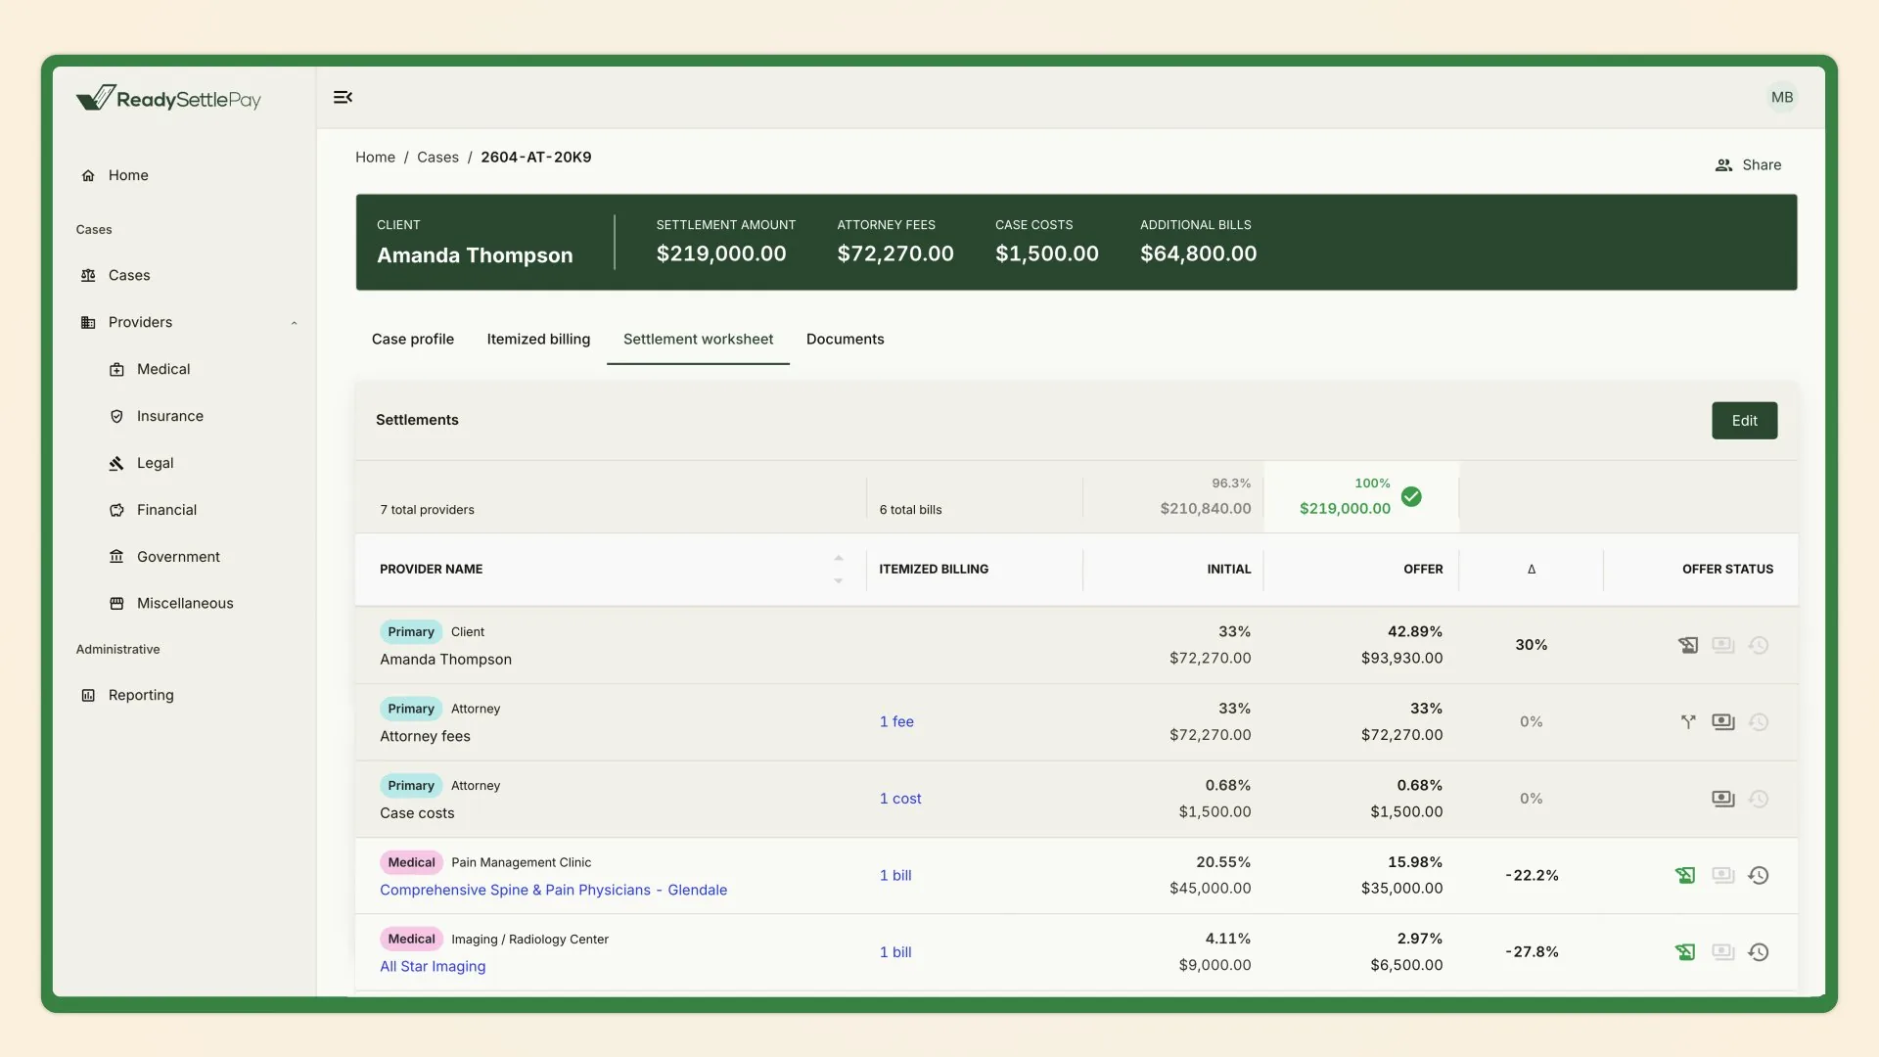Open the All Star Imaging provider link
This screenshot has width=1879, height=1057.
click(433, 966)
